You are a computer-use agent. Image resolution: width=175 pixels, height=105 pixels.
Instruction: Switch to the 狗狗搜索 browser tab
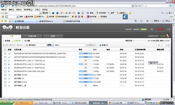tap(75, 21)
